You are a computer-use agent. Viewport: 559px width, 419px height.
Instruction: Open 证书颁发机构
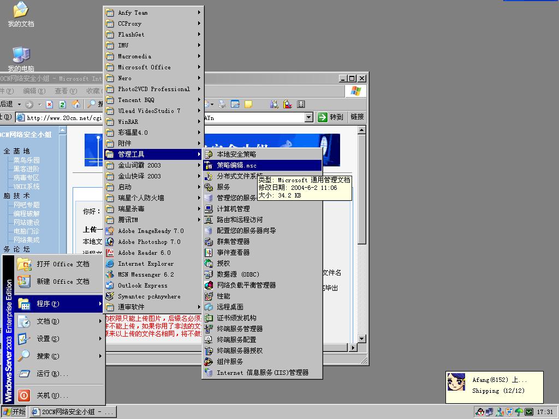(263, 318)
